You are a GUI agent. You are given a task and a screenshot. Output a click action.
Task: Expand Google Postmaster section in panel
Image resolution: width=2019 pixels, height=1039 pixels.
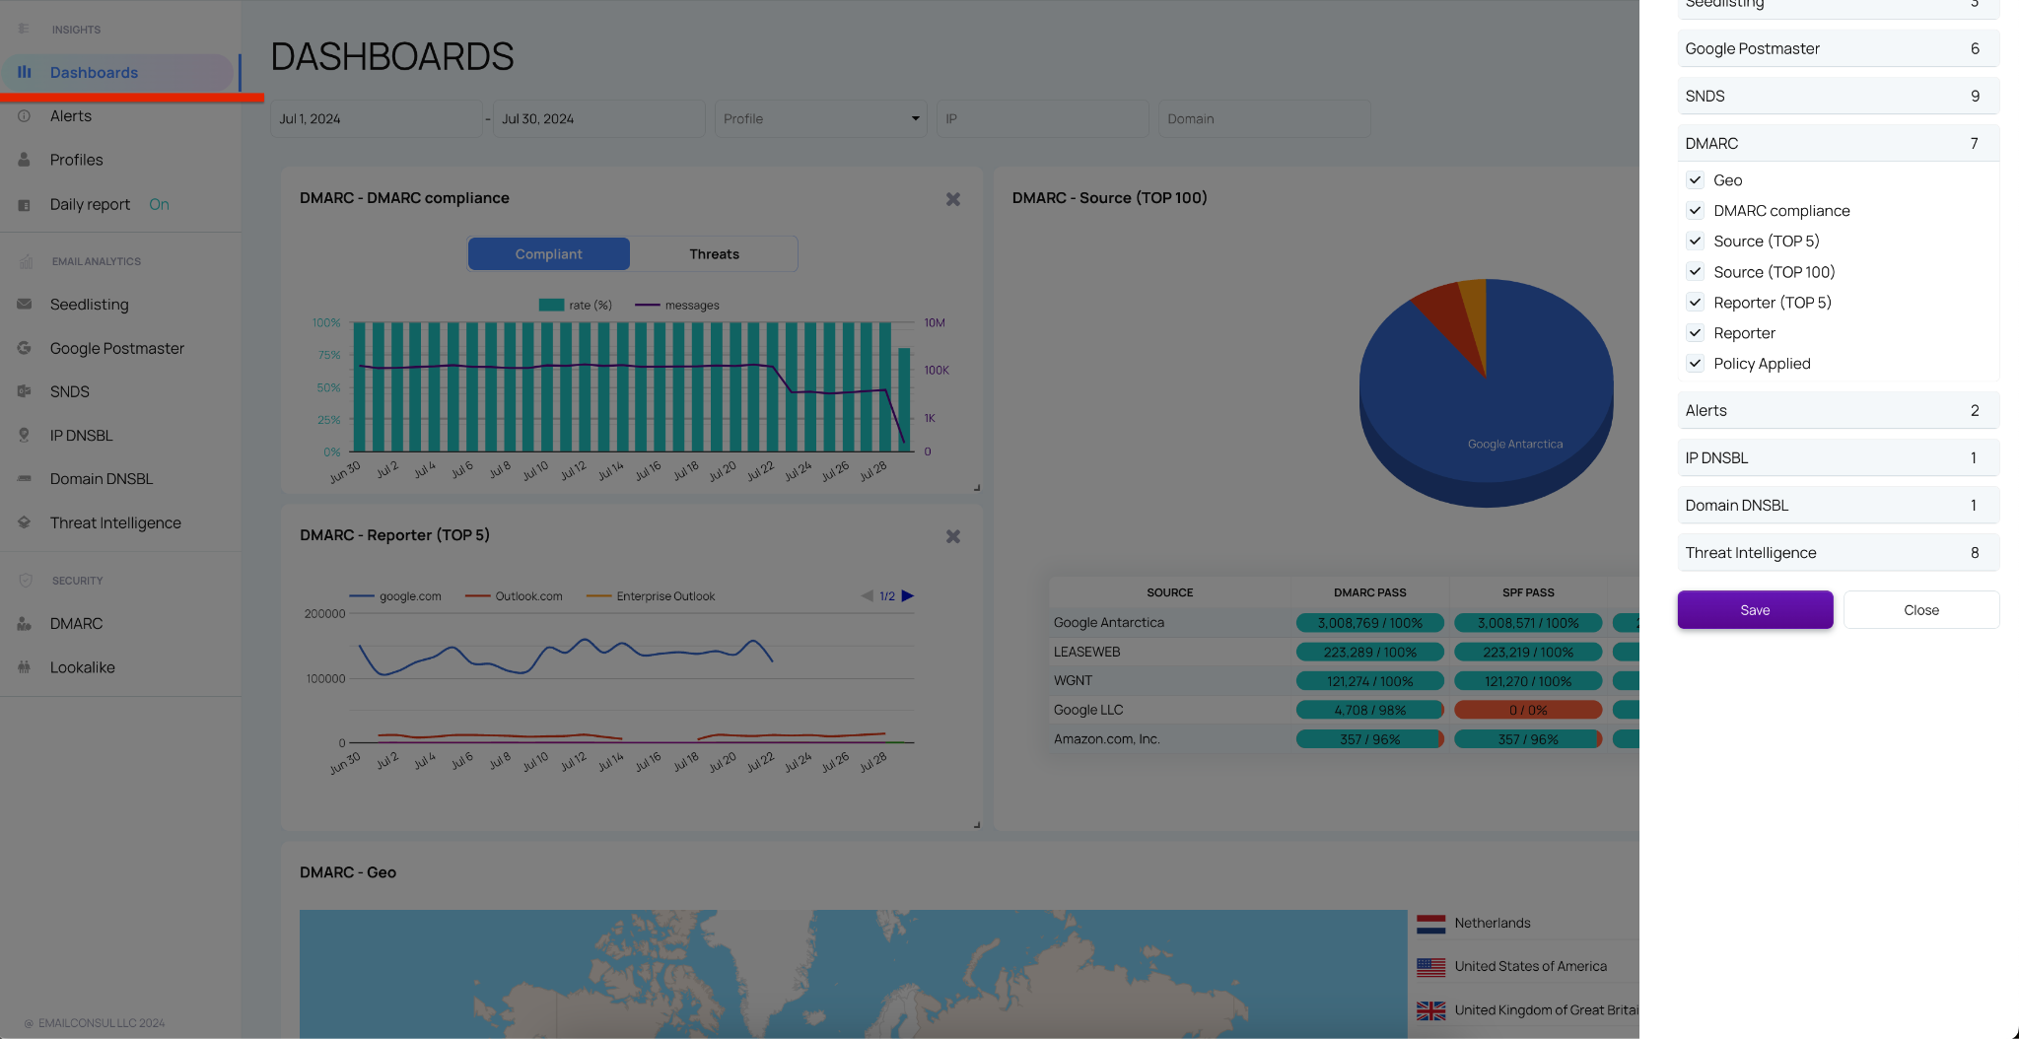click(1838, 48)
